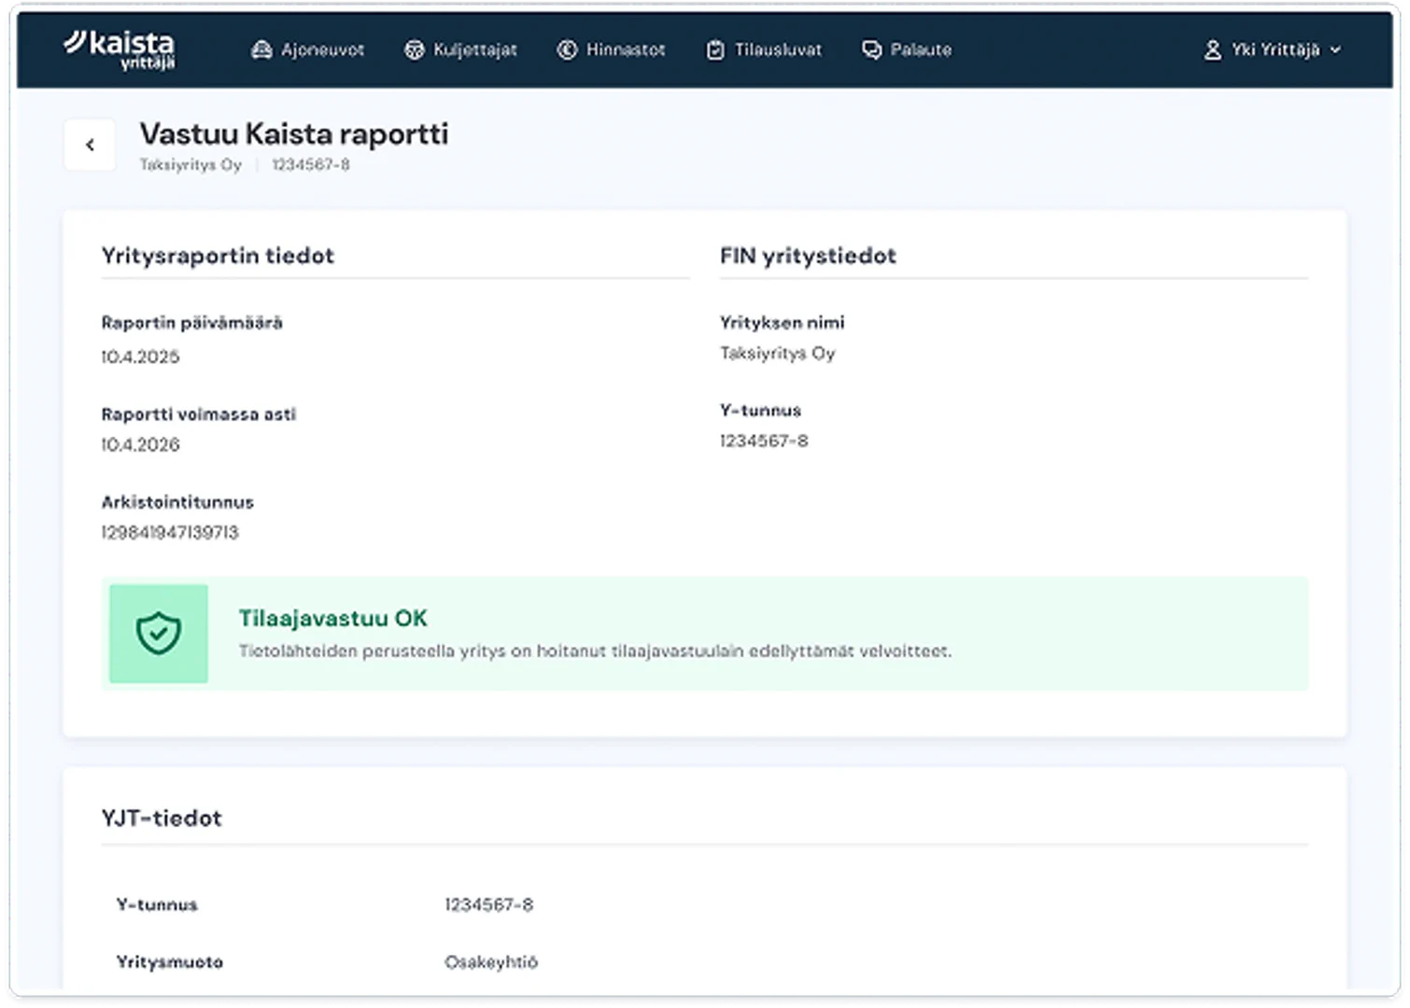
Task: Click the steering wheel icon beside Kuljettajat
Action: point(414,50)
